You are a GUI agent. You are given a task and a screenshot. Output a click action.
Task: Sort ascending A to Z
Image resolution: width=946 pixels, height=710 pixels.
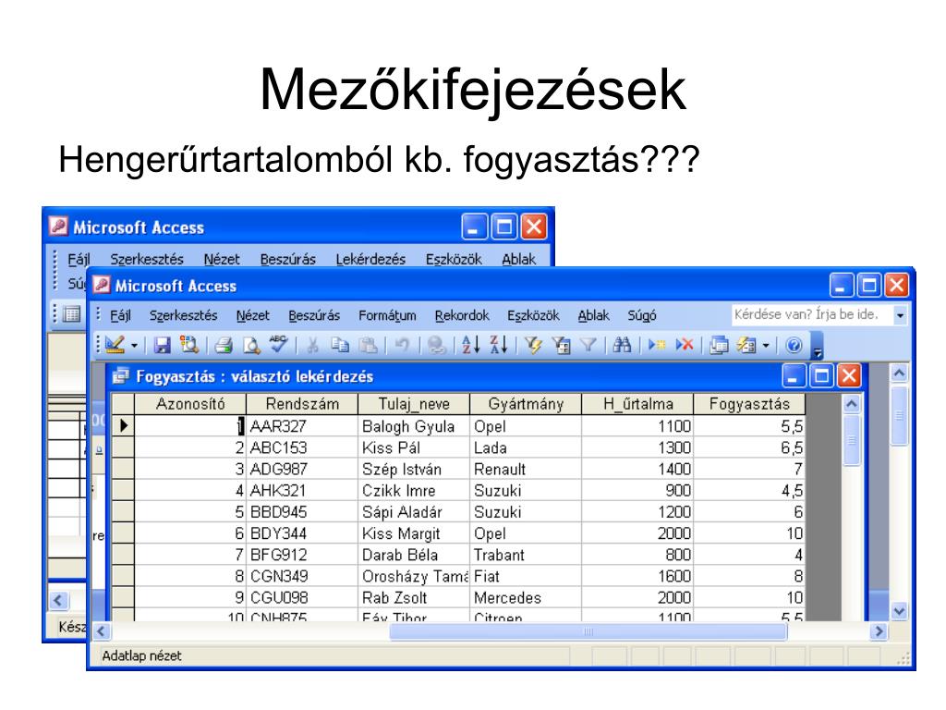point(470,345)
